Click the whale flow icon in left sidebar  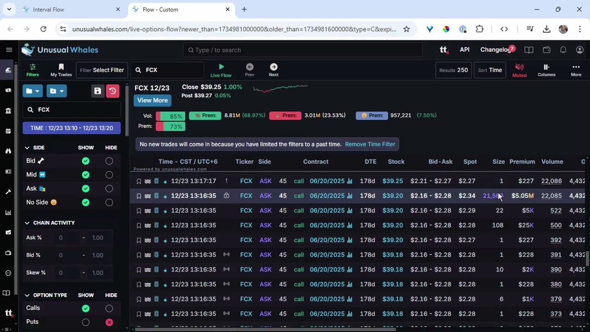[x=8, y=70]
